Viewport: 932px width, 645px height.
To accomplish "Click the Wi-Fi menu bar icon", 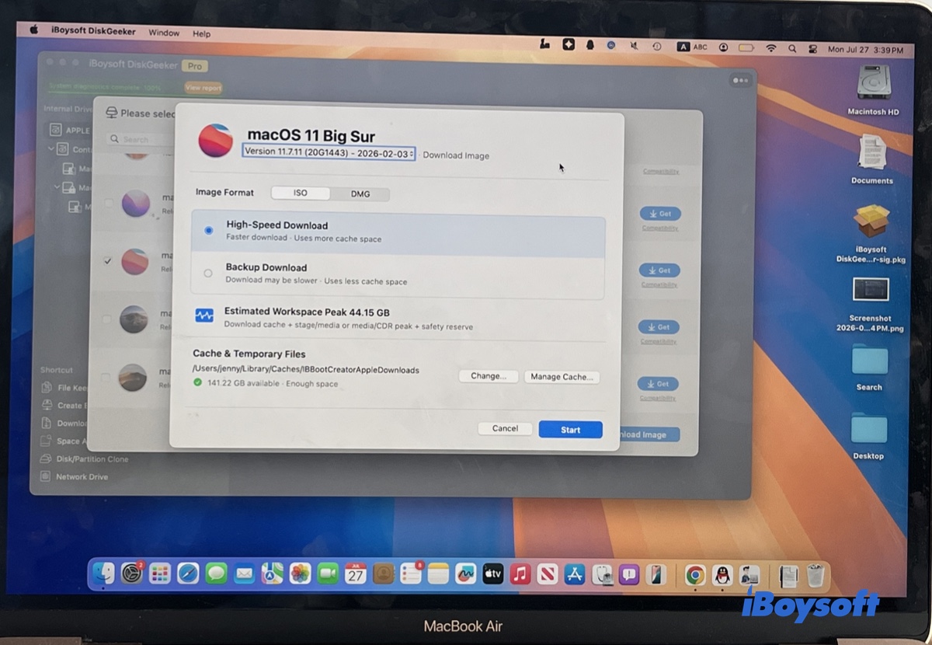I will 770,48.
